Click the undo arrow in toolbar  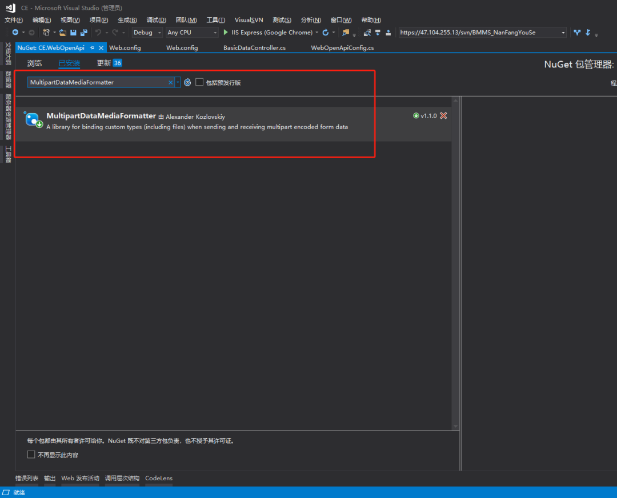(x=98, y=33)
